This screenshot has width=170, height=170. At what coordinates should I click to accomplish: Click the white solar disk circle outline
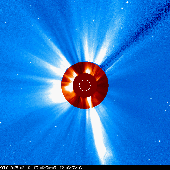tap(85, 85)
